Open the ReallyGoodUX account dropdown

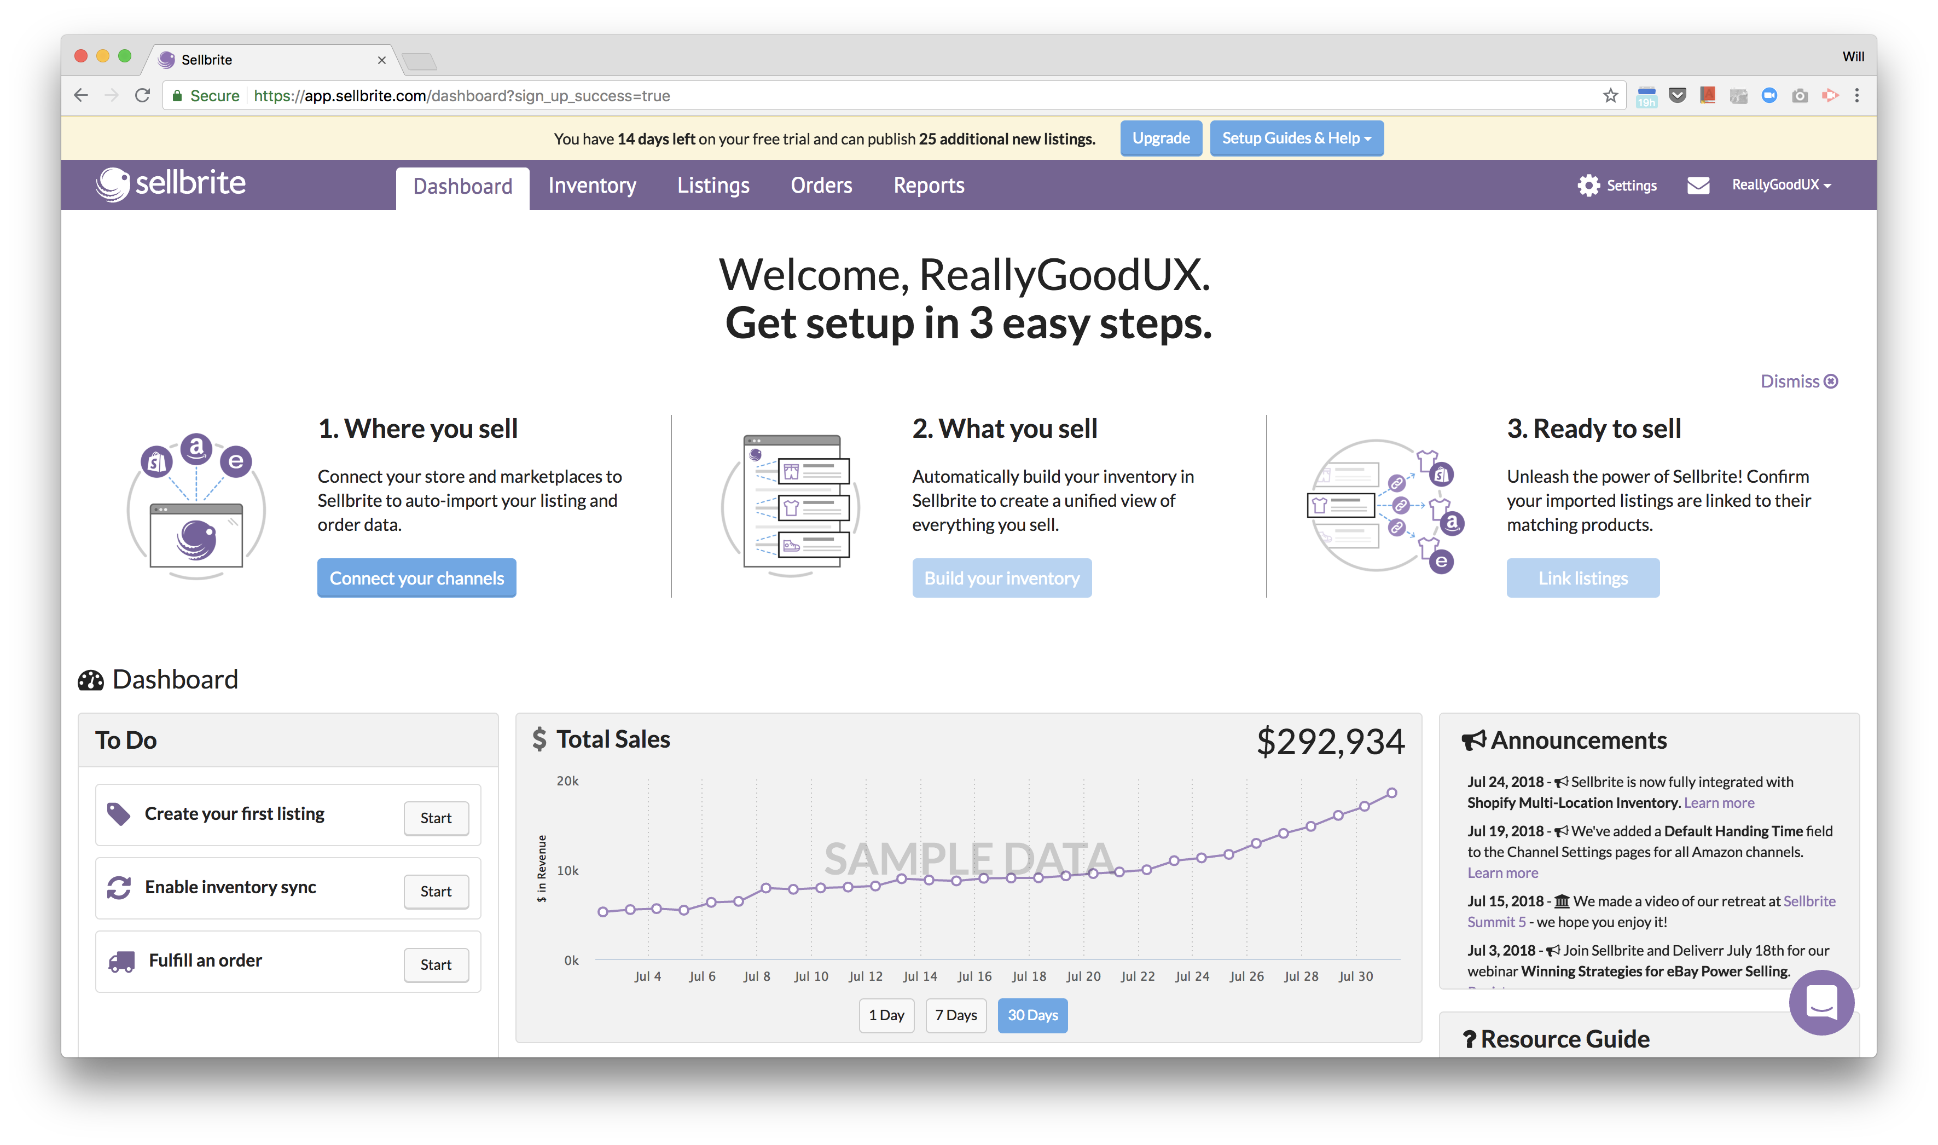1780,185
